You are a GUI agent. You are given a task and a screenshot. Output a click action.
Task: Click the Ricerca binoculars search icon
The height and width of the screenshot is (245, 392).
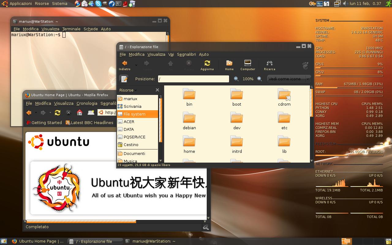point(269,63)
